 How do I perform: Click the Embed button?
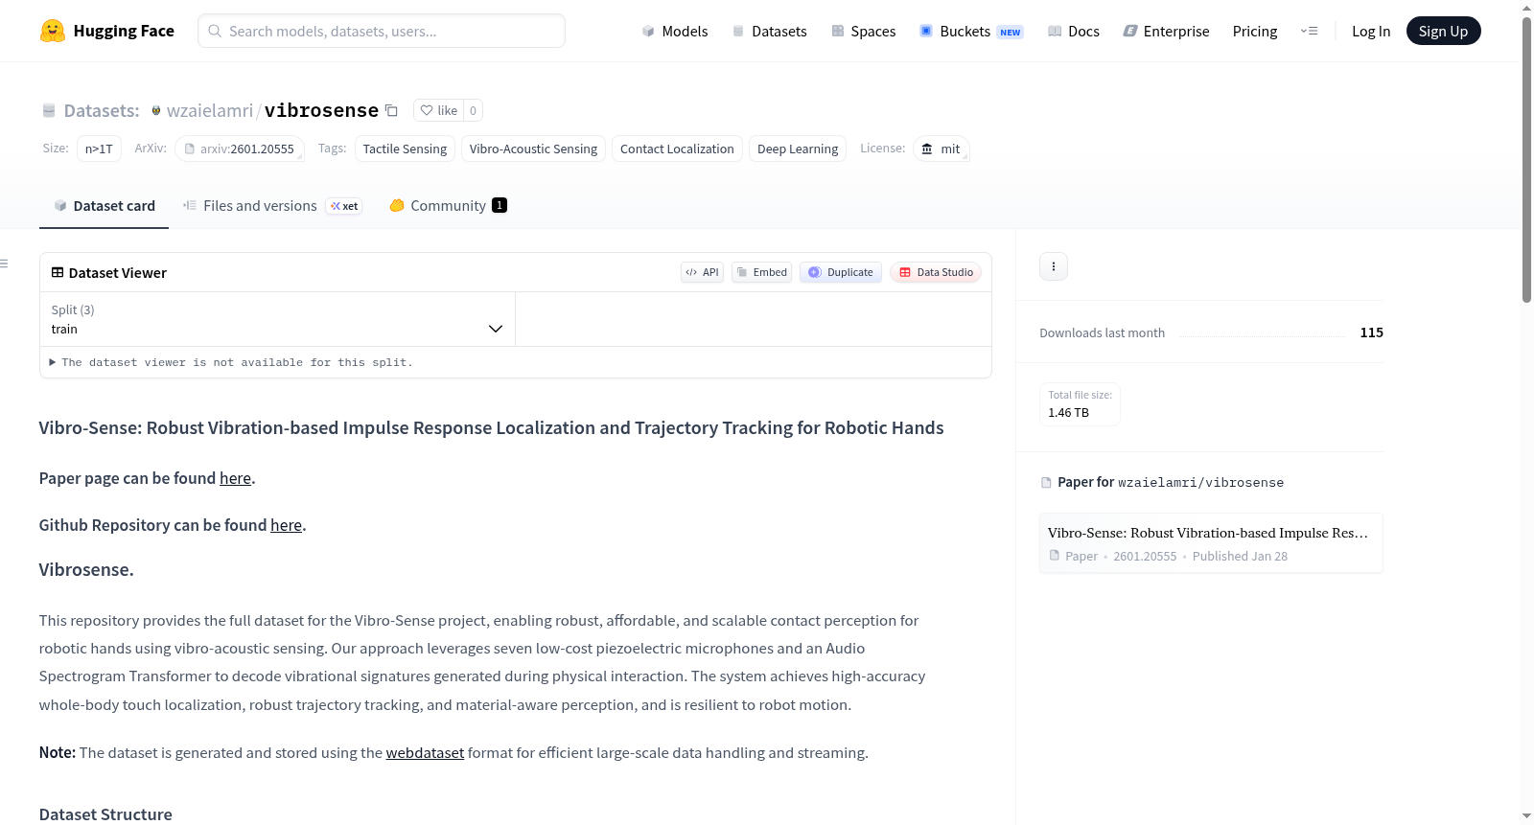click(x=761, y=272)
